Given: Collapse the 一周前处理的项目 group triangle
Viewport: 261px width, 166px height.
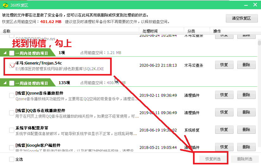Looking at the screenshot, I should pyautogui.click(x=5, y=83).
